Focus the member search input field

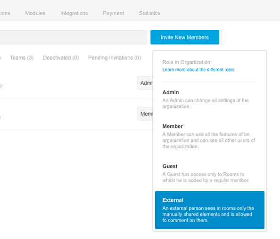(x=73, y=37)
